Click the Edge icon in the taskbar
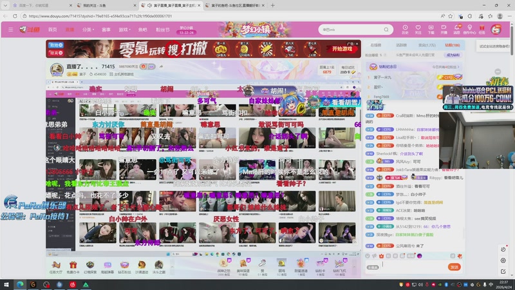Viewport: 515px width, 290px height. (x=20, y=284)
